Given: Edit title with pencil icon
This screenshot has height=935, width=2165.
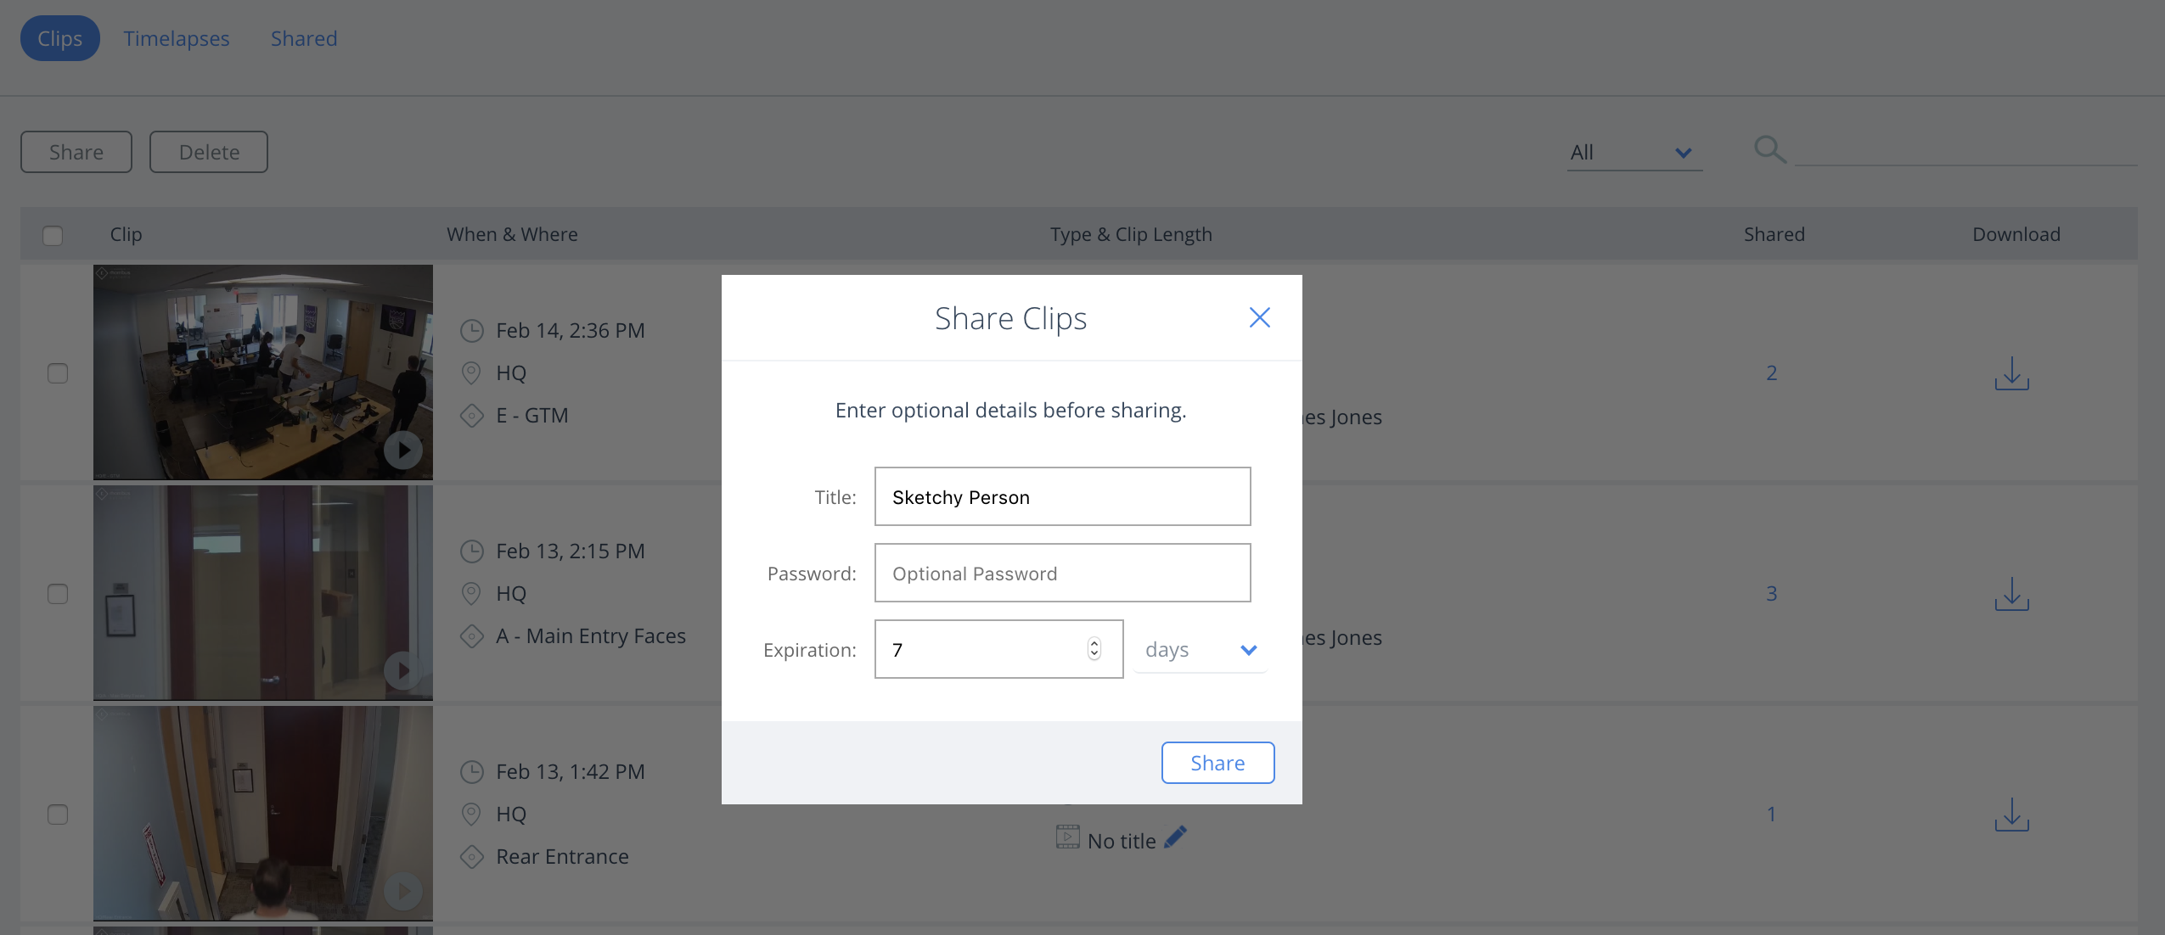Looking at the screenshot, I should click(x=1176, y=838).
